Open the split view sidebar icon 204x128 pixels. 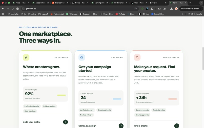tap(17, 9)
